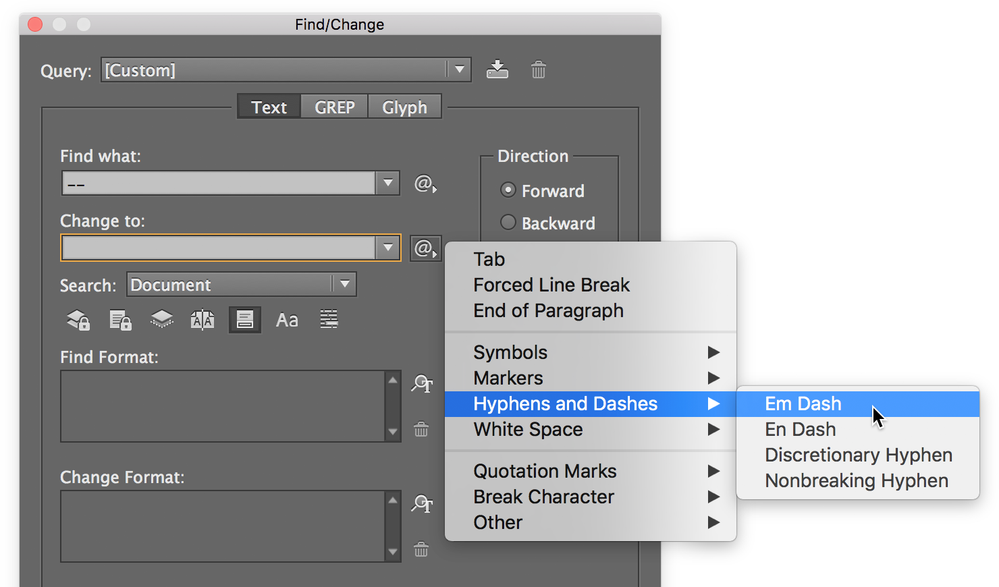Click the Save Query icon
Screen dimensions: 999x587
tap(497, 69)
